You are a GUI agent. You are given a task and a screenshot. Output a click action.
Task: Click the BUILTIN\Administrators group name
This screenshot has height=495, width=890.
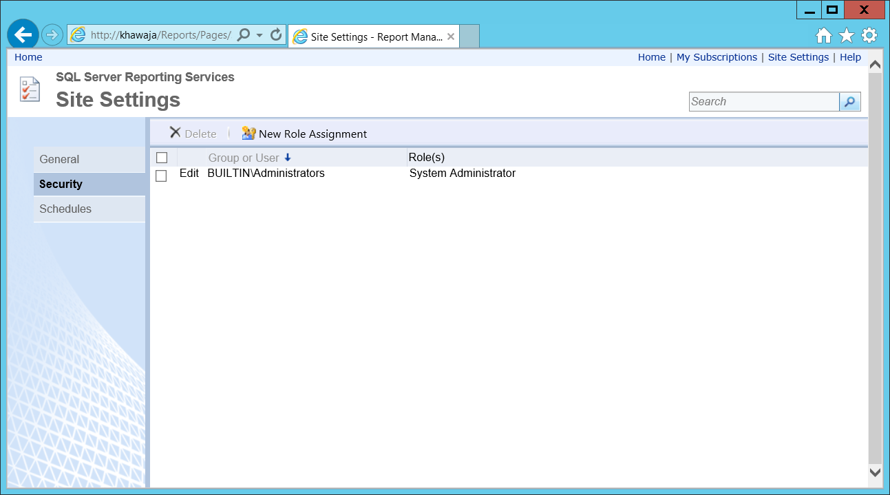tap(266, 173)
